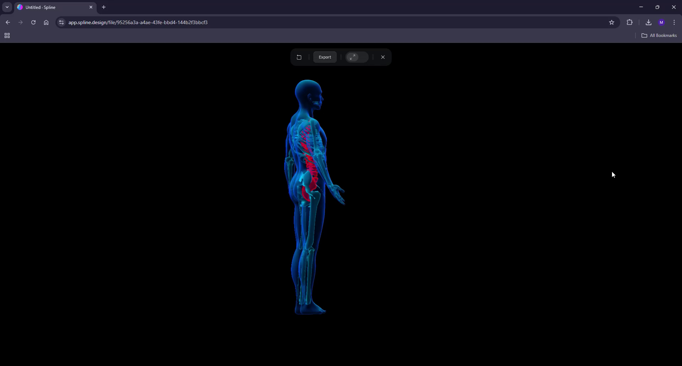Open the tab groups grid icon

pyautogui.click(x=7, y=35)
